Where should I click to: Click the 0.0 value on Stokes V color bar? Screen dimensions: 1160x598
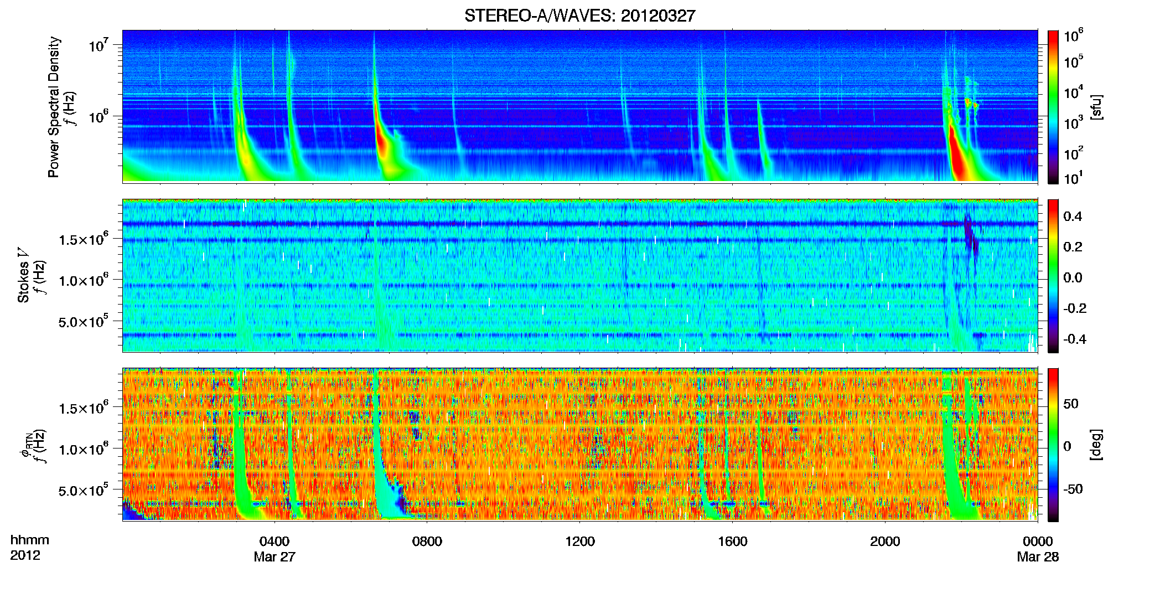pos(1073,278)
